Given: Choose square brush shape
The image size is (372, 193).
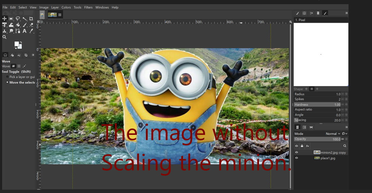Looking at the screenshot, I should tap(312, 89).
